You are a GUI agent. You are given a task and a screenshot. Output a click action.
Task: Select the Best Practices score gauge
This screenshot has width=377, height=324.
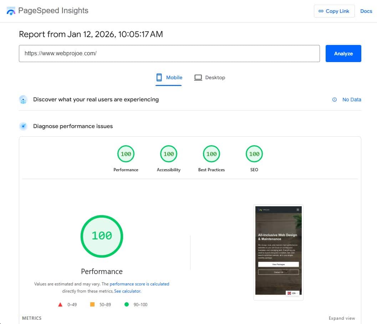212,154
